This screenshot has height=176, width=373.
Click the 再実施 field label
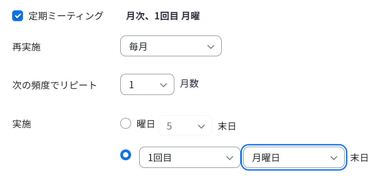(x=27, y=47)
